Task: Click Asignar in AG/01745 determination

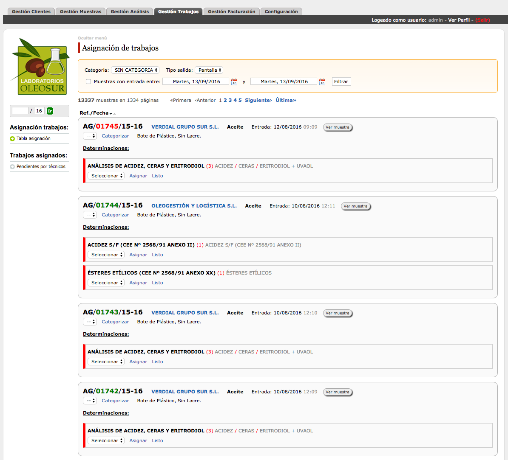Action: pos(138,176)
